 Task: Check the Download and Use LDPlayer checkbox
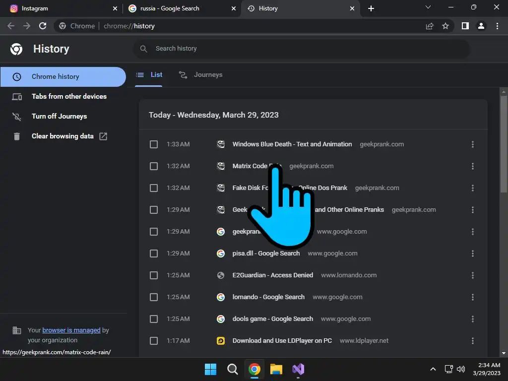154,341
